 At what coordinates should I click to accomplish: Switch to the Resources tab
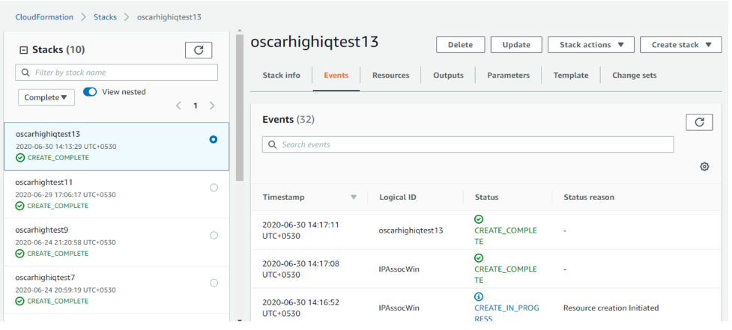[x=391, y=75]
